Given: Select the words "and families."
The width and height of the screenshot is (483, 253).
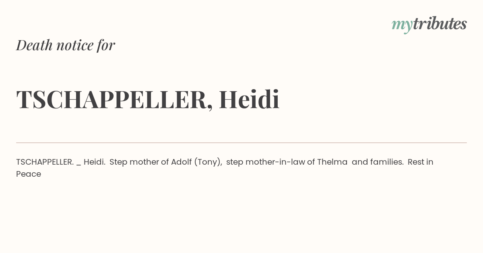Looking at the screenshot, I should coord(378,162).
